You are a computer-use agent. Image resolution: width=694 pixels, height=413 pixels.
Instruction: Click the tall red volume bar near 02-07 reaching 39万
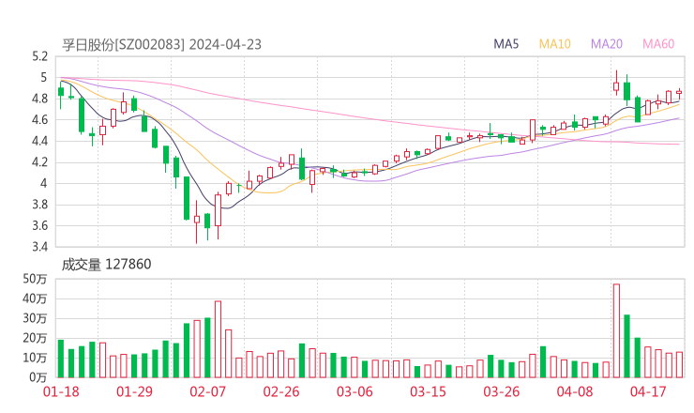tap(218, 340)
